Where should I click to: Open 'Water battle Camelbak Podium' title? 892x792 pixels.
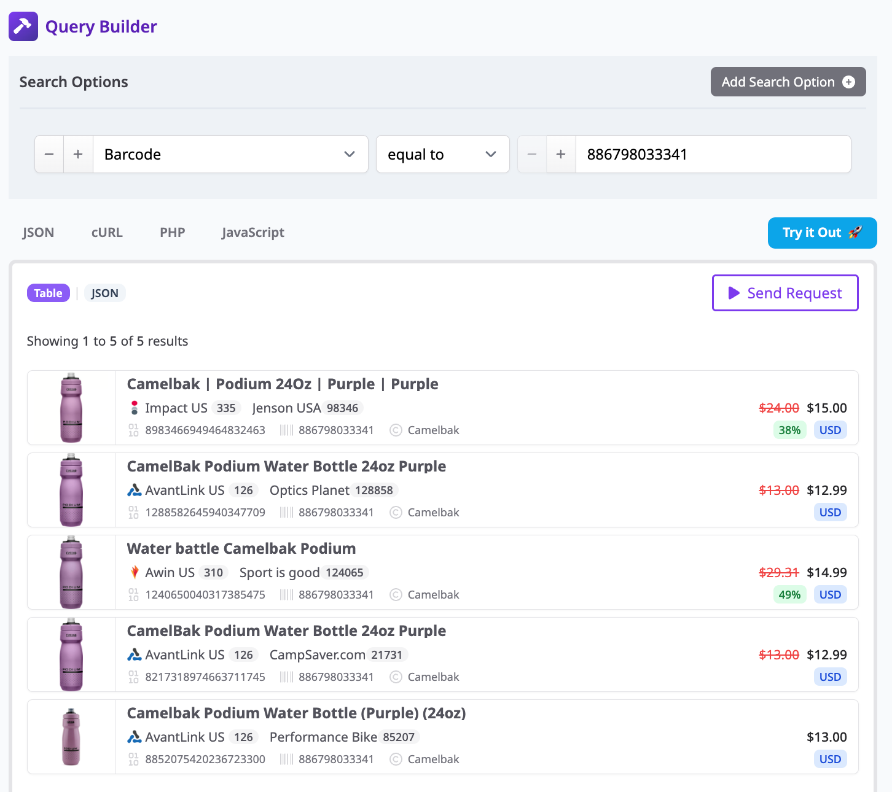[241, 548]
